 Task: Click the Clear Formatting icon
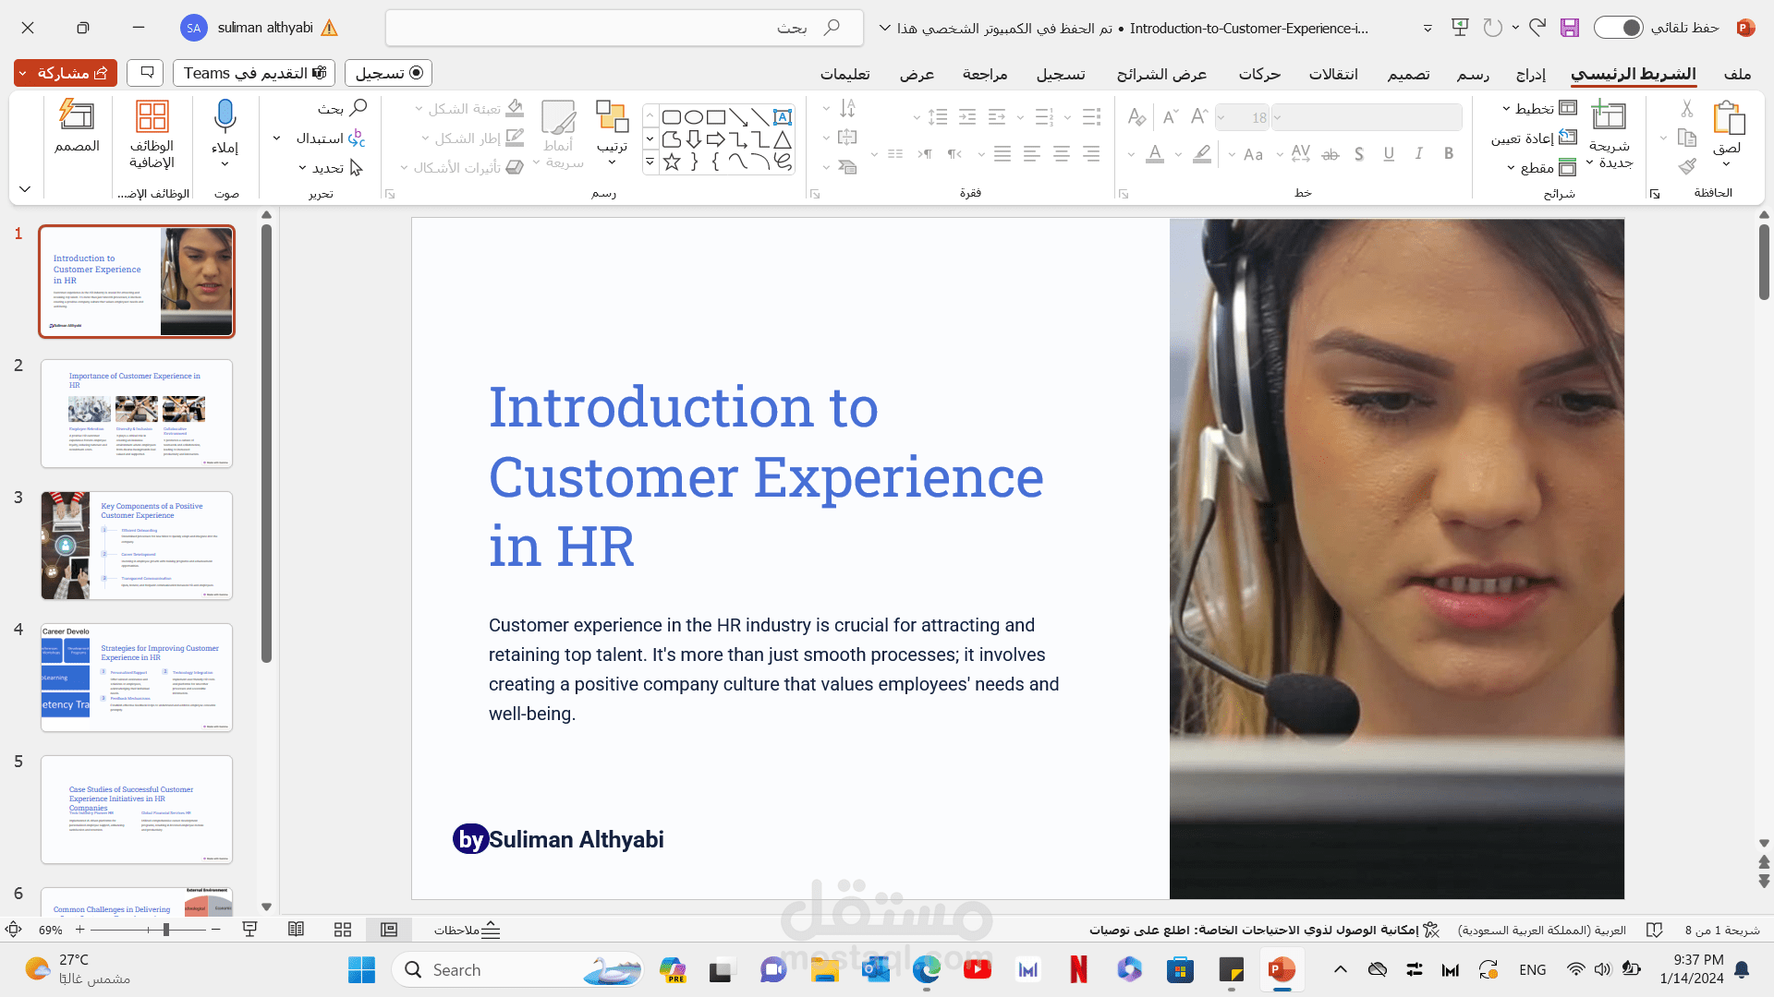pos(1136,116)
